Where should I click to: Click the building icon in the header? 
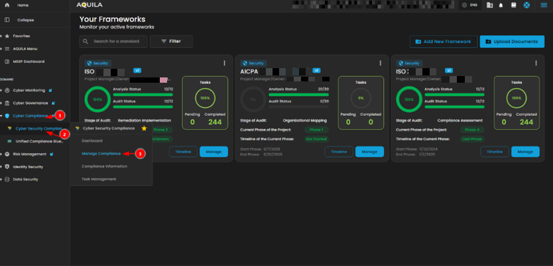489,5
